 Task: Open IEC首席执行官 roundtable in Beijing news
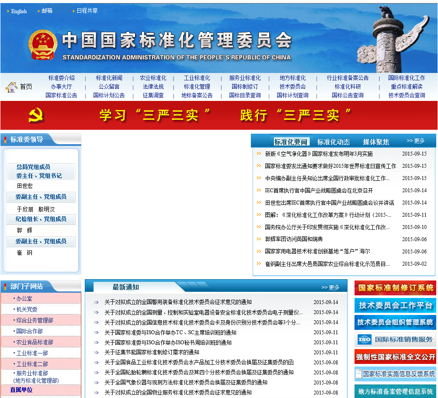point(319,190)
